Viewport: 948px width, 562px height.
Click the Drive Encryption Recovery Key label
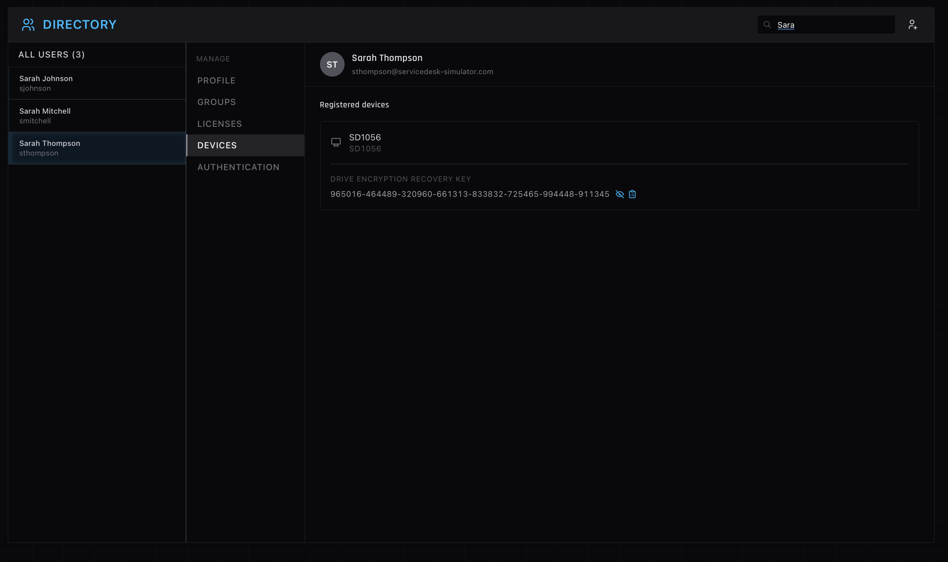click(400, 179)
